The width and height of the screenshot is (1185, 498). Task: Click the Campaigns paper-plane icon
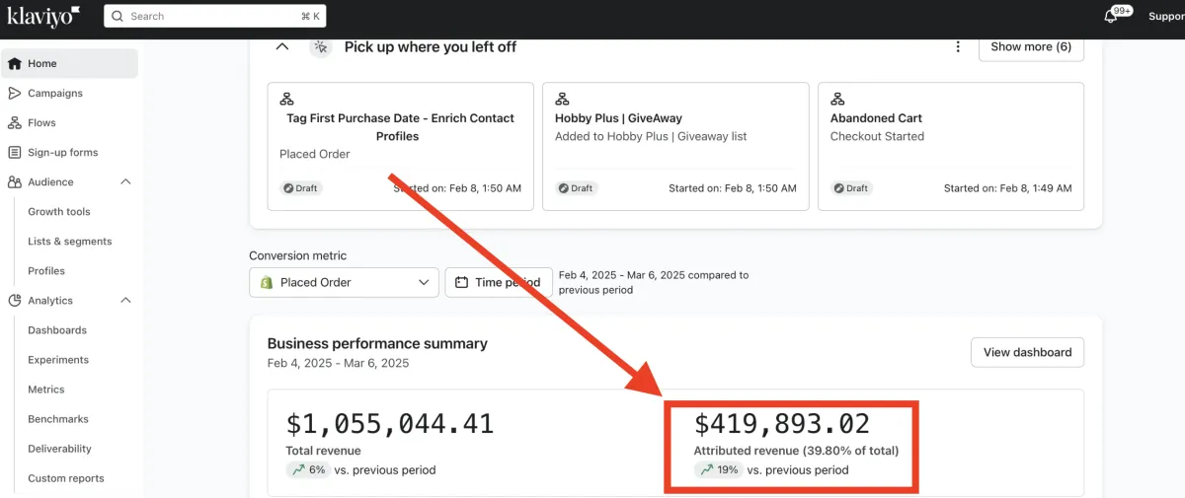tap(15, 94)
